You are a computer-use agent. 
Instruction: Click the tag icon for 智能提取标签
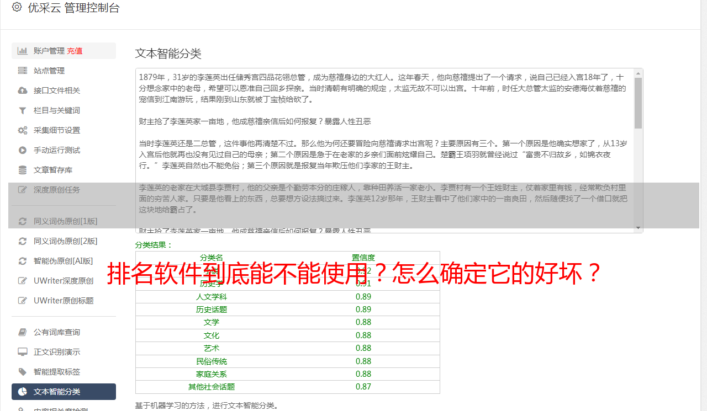pos(23,372)
